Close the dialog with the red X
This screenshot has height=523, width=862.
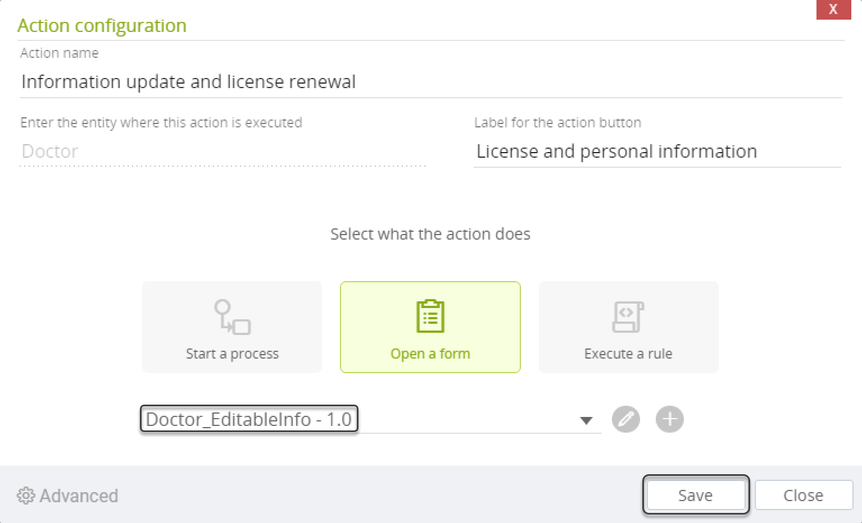[833, 10]
